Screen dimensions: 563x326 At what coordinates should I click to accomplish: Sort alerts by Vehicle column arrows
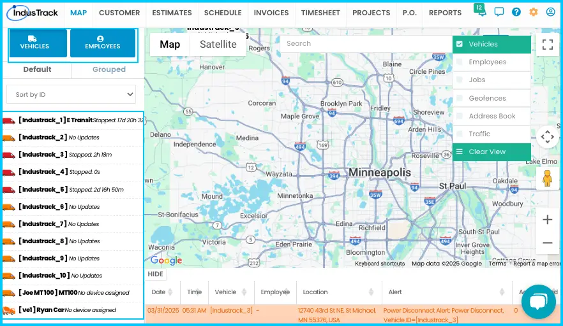pyautogui.click(x=244, y=292)
